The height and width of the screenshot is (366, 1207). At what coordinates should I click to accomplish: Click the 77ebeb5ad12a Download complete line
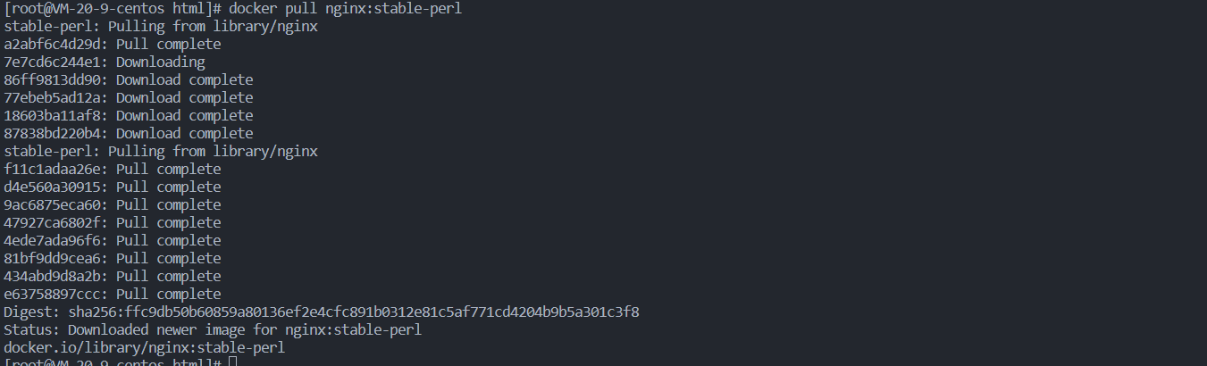coord(129,97)
